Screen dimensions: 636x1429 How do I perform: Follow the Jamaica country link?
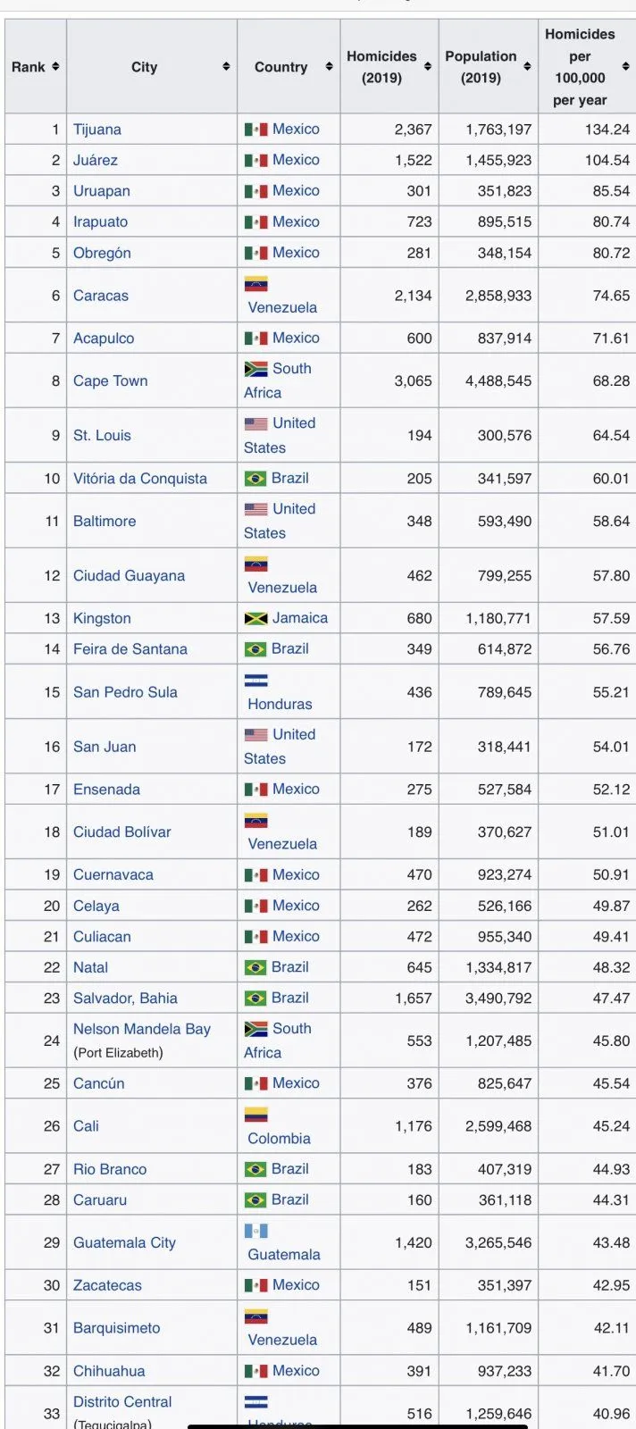(300, 618)
